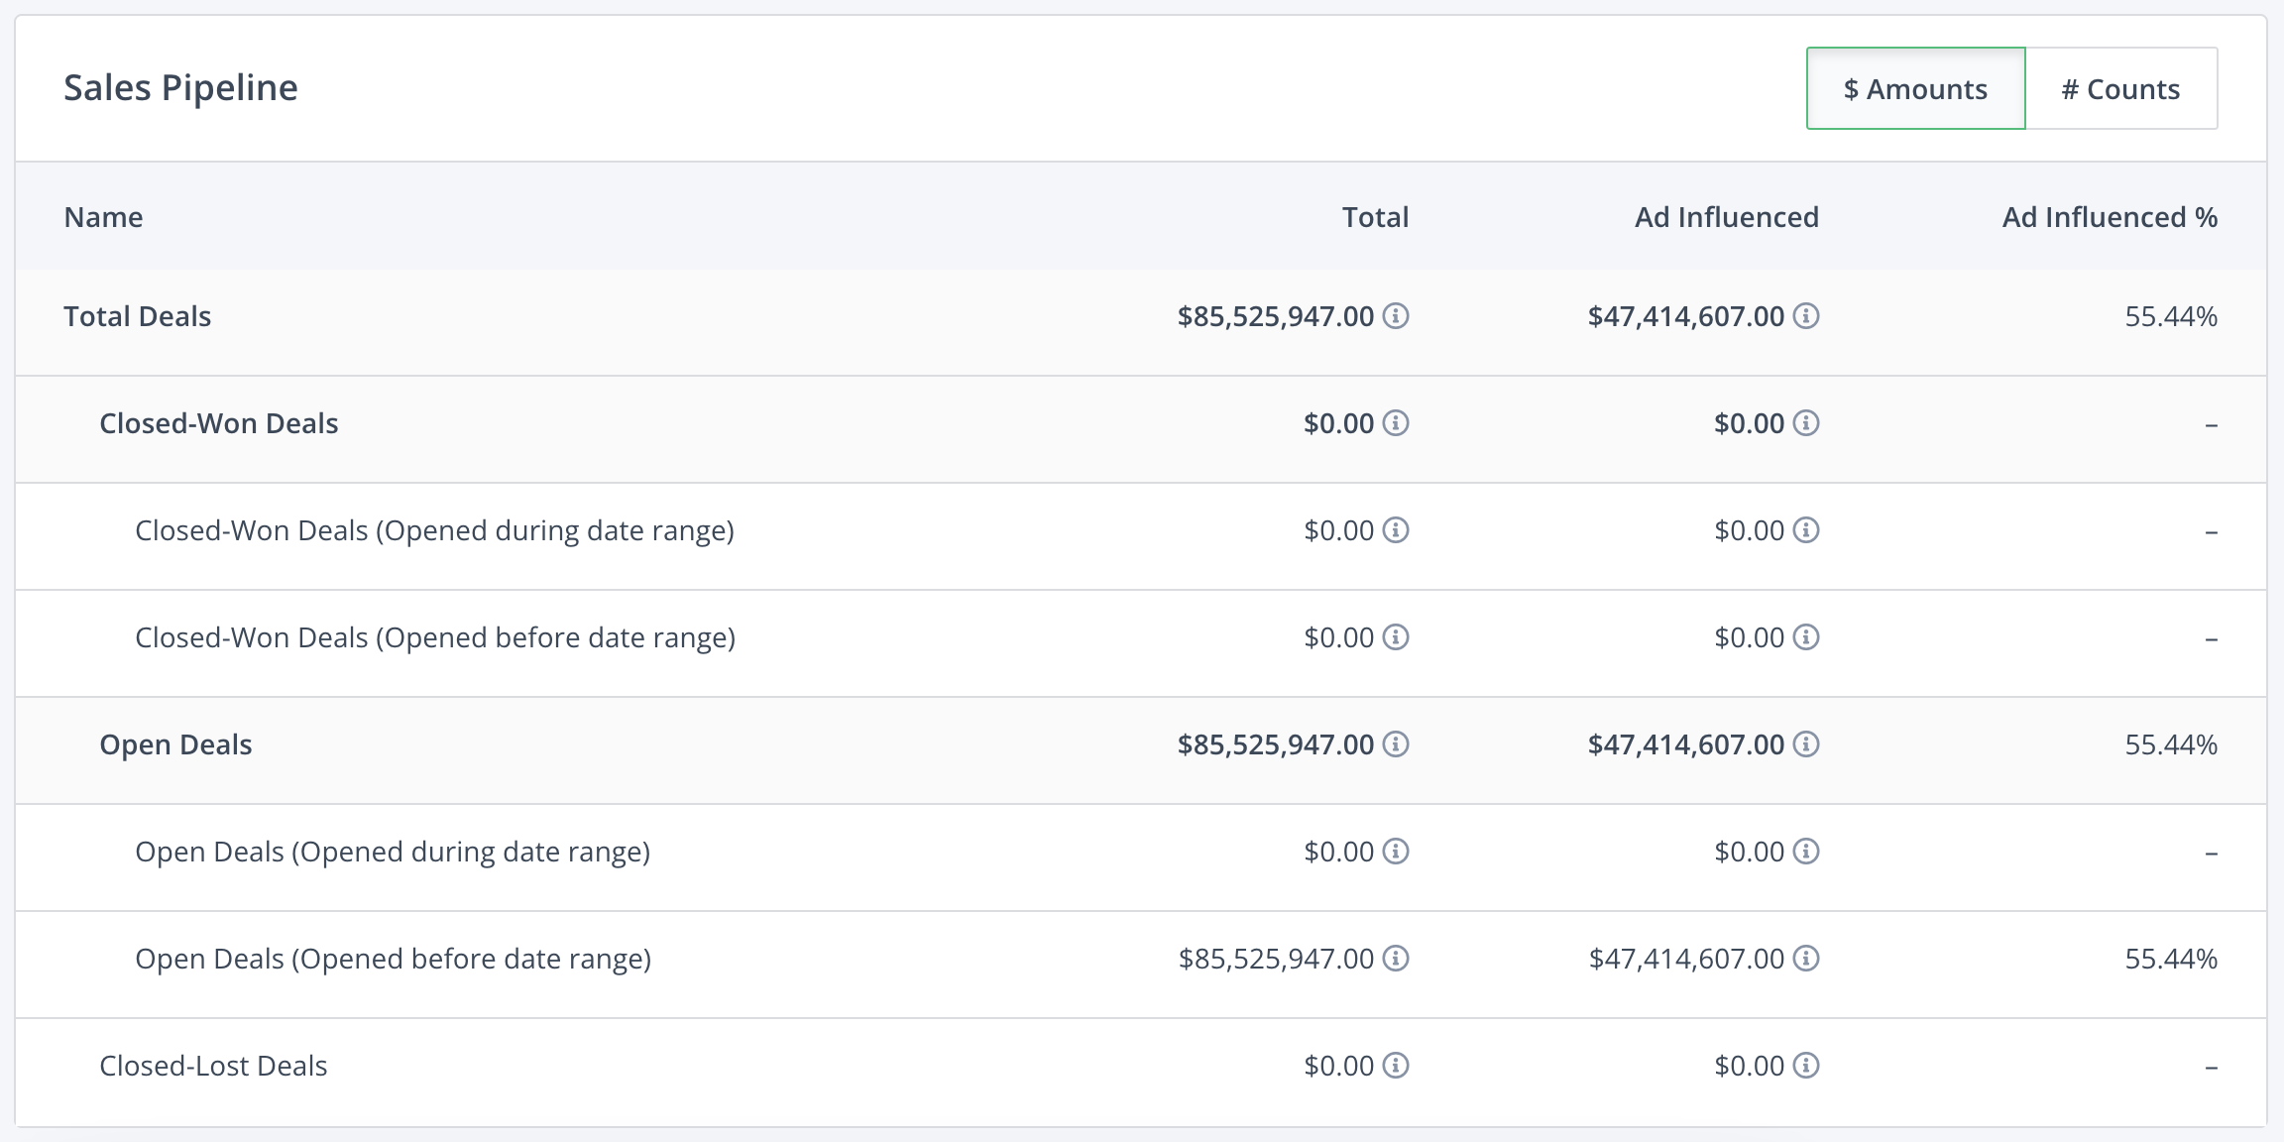The width and height of the screenshot is (2284, 1142).
Task: Click $85,525,947.00 in Total Deals row
Action: point(1276,316)
